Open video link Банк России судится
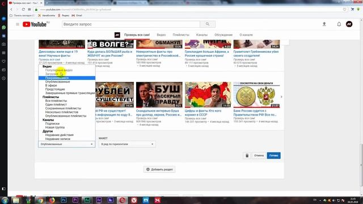The width and height of the screenshot is (363, 204). [x=255, y=113]
